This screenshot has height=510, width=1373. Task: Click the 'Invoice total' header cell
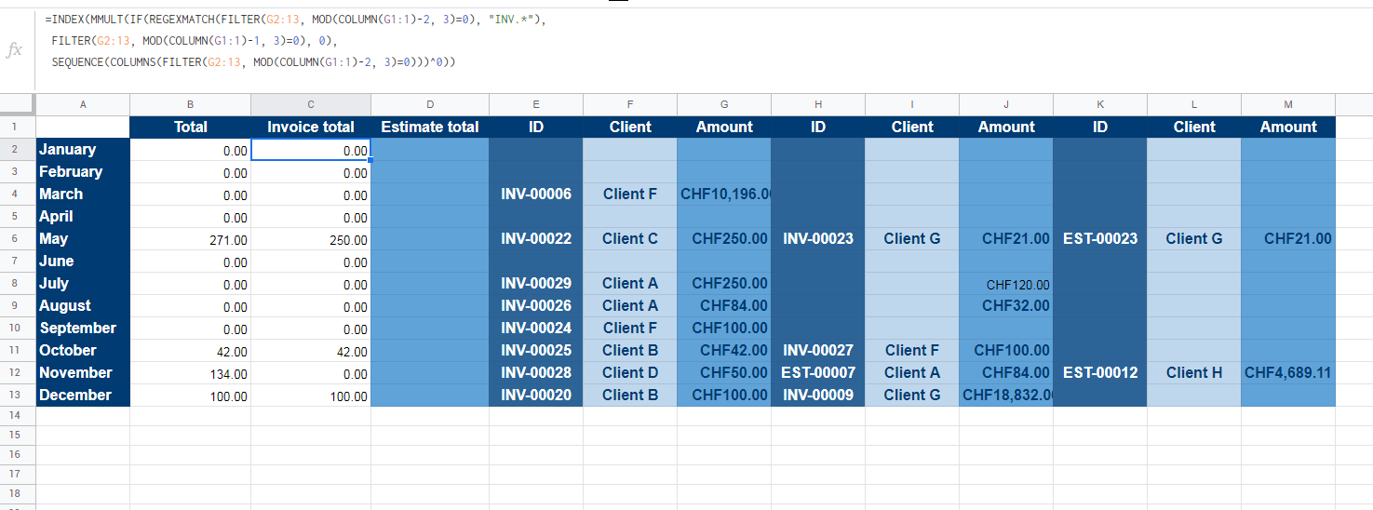(311, 127)
